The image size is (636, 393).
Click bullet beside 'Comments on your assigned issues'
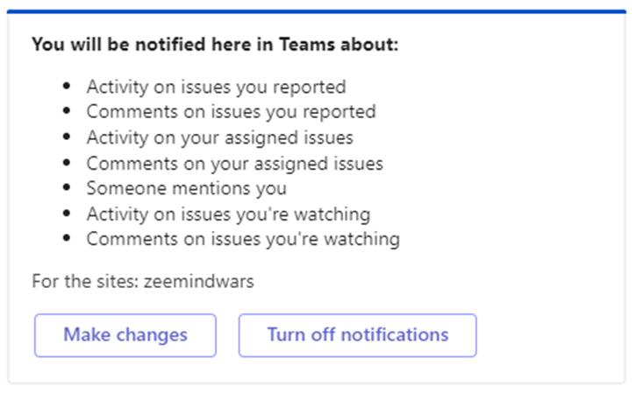point(67,163)
